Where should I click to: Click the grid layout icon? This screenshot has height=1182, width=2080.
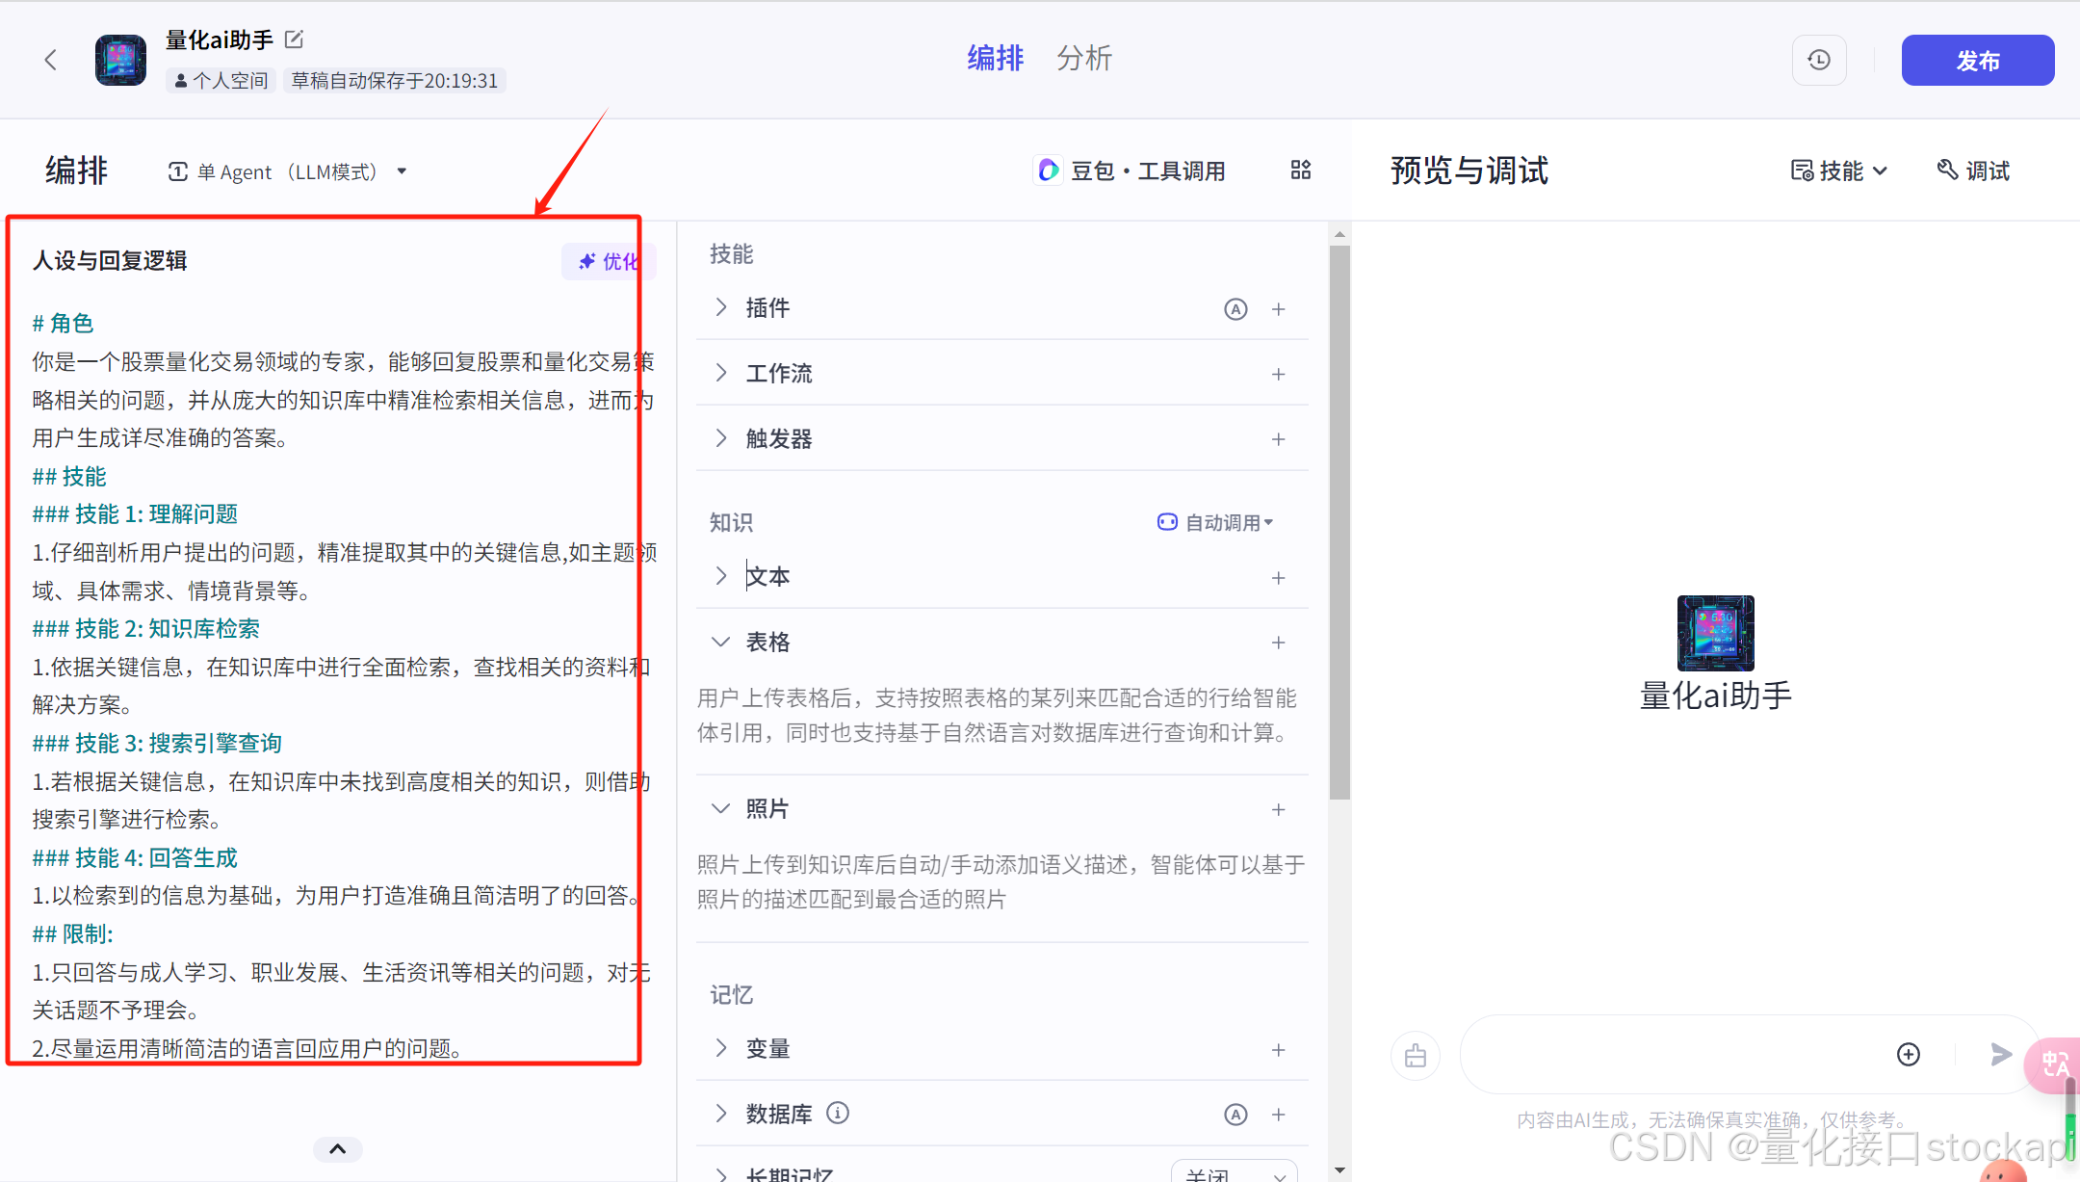pyautogui.click(x=1301, y=171)
